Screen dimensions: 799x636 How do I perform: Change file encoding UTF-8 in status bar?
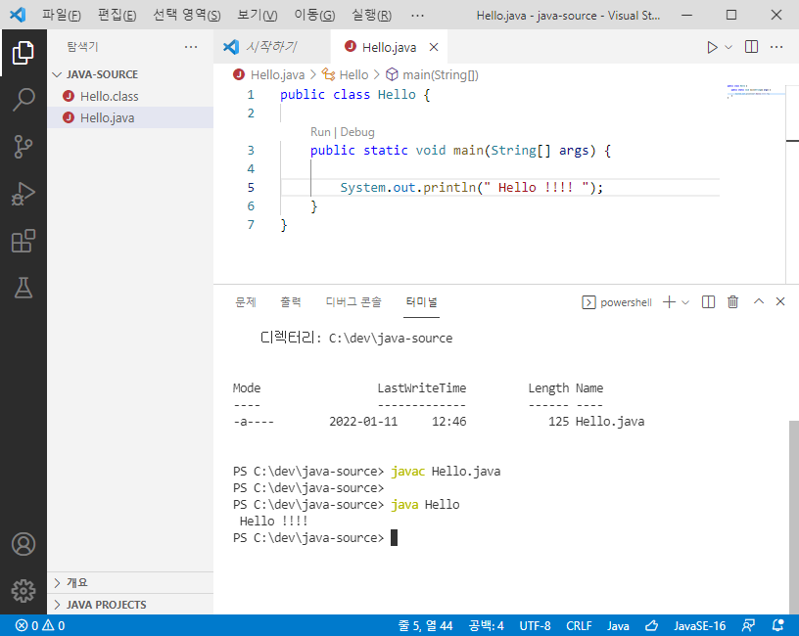coord(535,625)
